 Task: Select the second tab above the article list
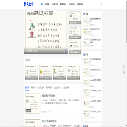click(x=33, y=87)
